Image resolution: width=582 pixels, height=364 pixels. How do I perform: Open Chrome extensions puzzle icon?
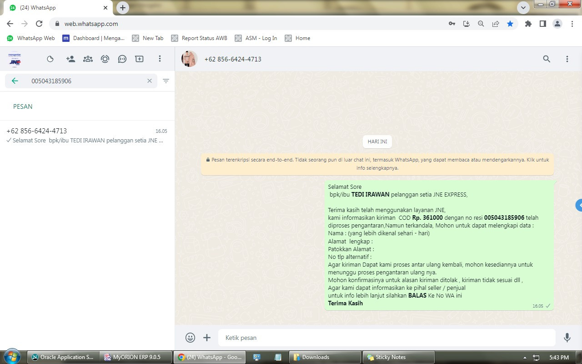528,24
